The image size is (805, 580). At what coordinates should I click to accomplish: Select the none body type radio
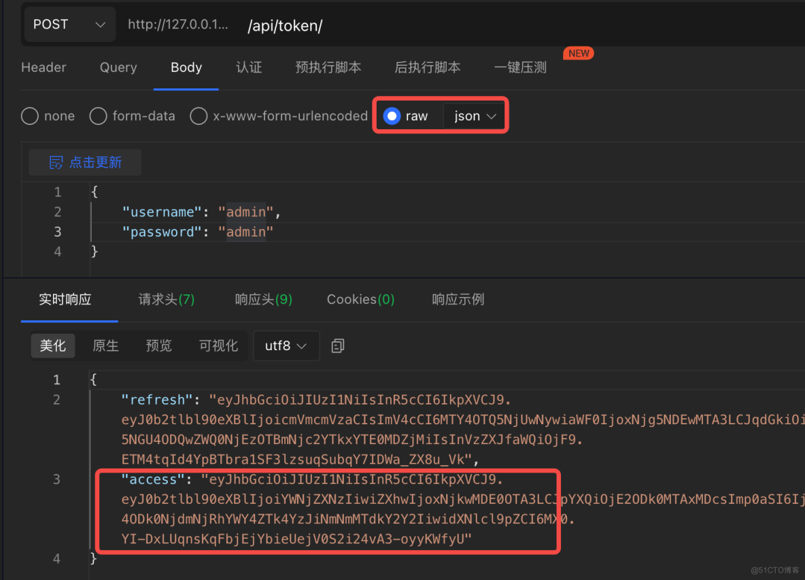pyautogui.click(x=30, y=116)
